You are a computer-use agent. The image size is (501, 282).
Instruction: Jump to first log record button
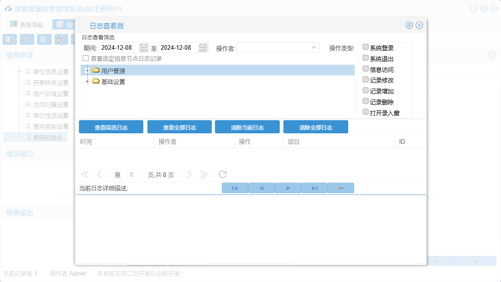coord(235,188)
